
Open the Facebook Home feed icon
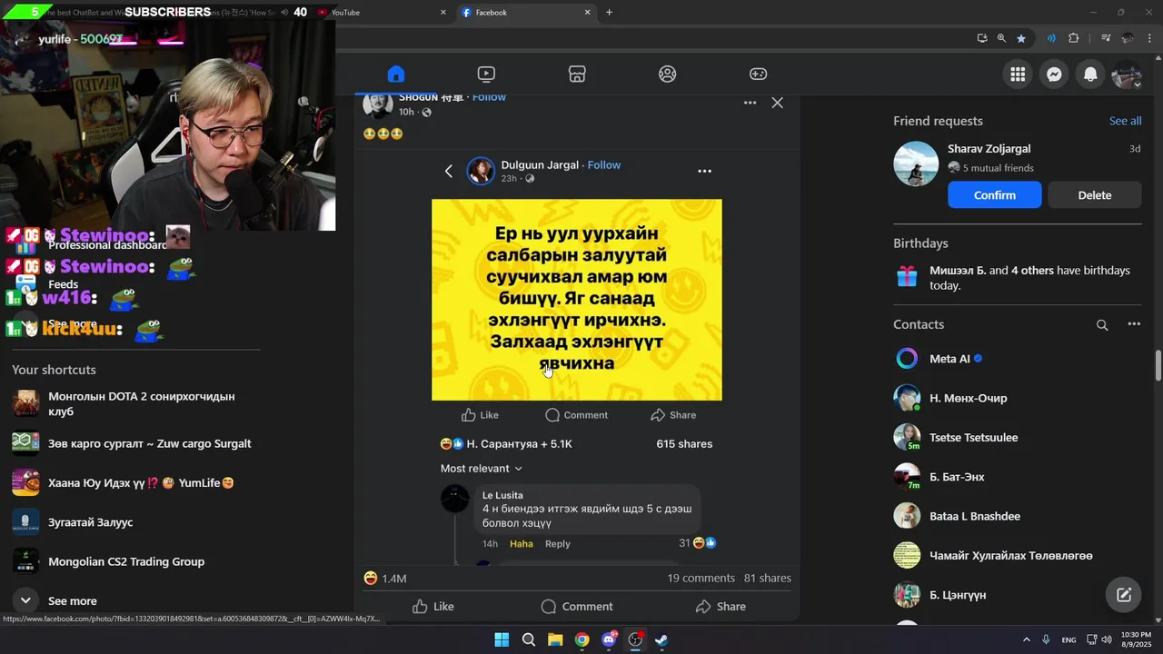point(395,74)
